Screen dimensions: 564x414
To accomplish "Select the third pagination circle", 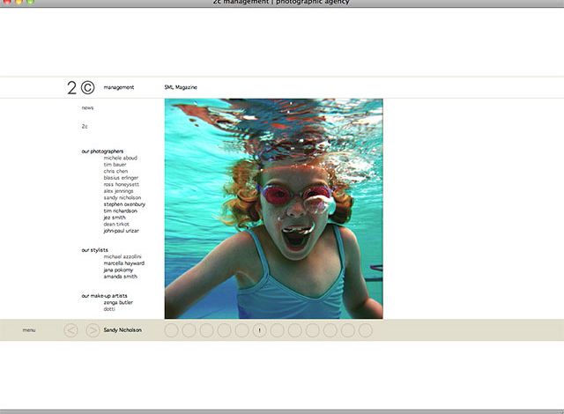I will point(206,330).
